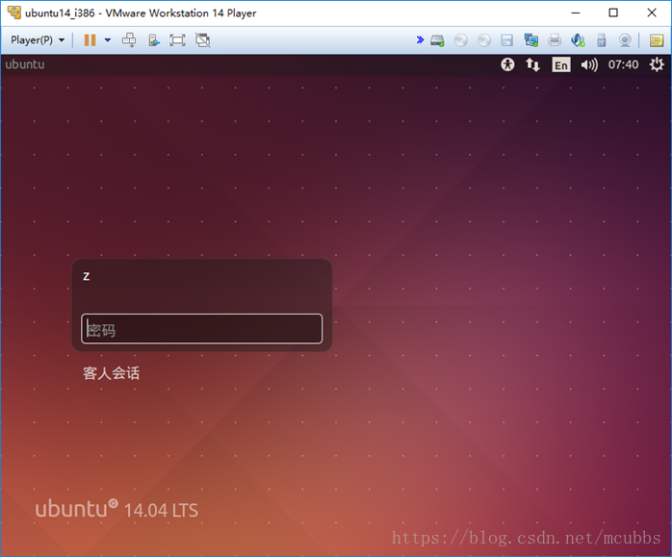Close the VMware Player window
672x557 pixels.
tap(652, 13)
